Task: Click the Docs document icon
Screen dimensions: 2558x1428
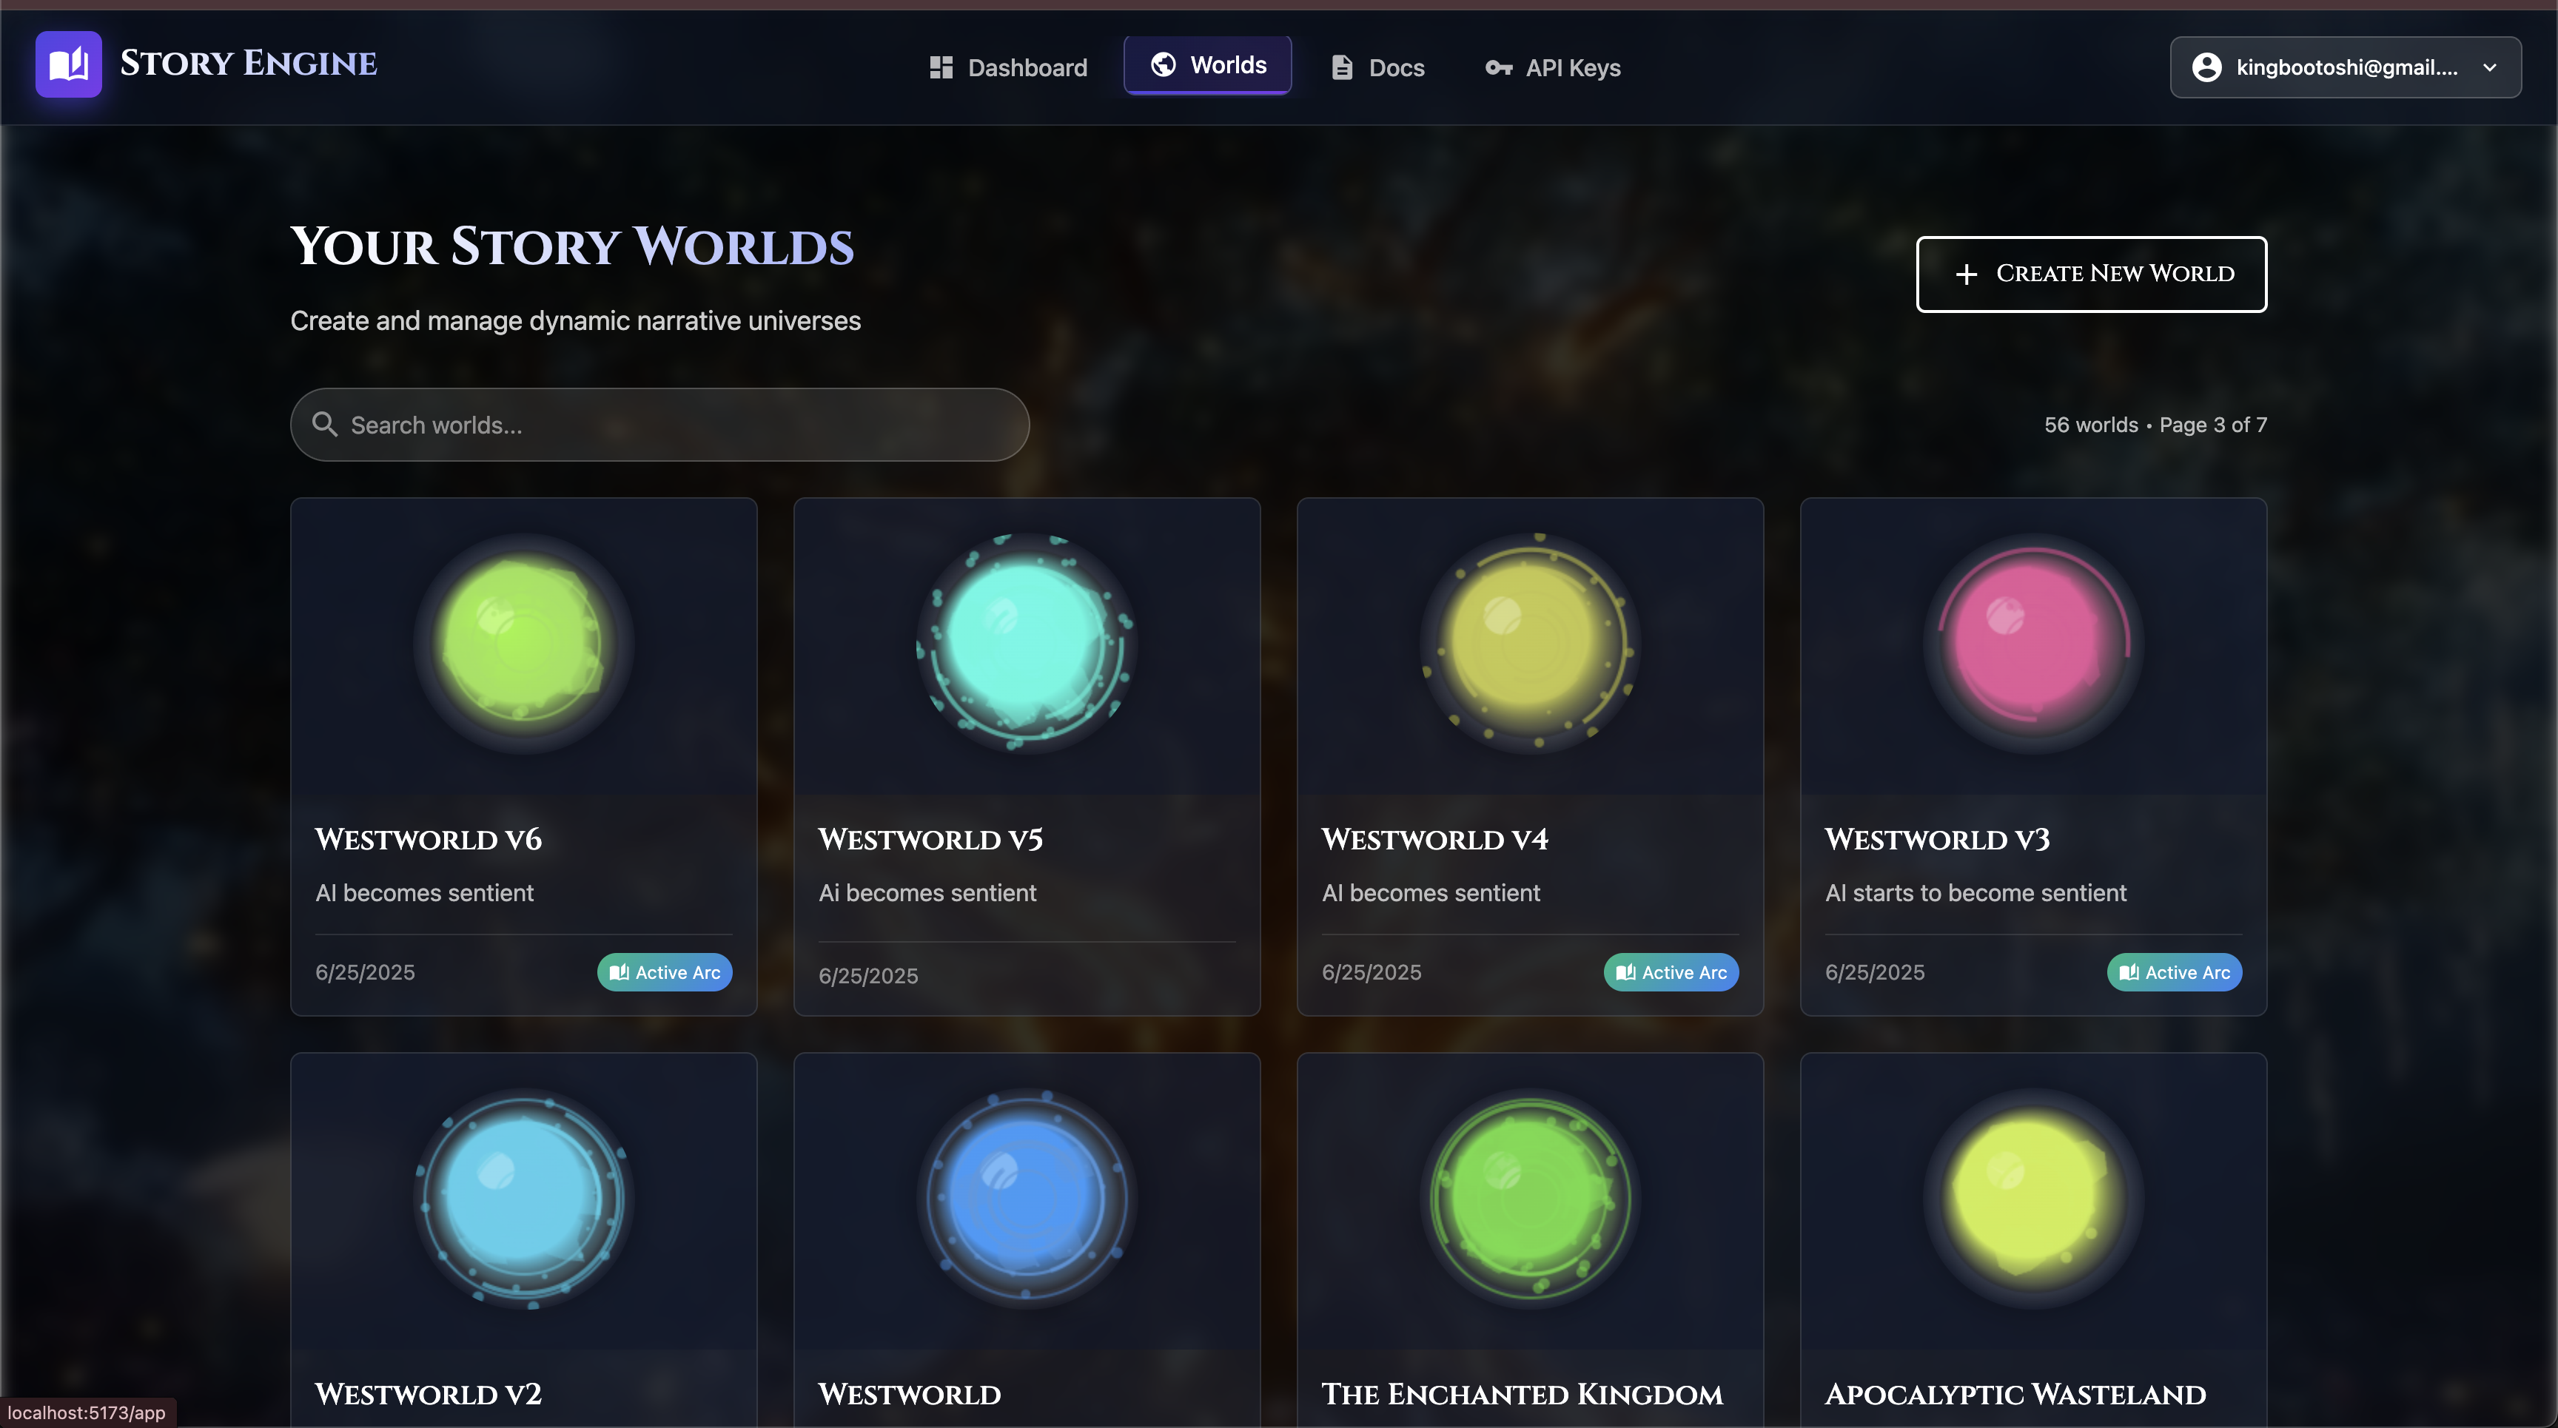Action: pos(1342,67)
